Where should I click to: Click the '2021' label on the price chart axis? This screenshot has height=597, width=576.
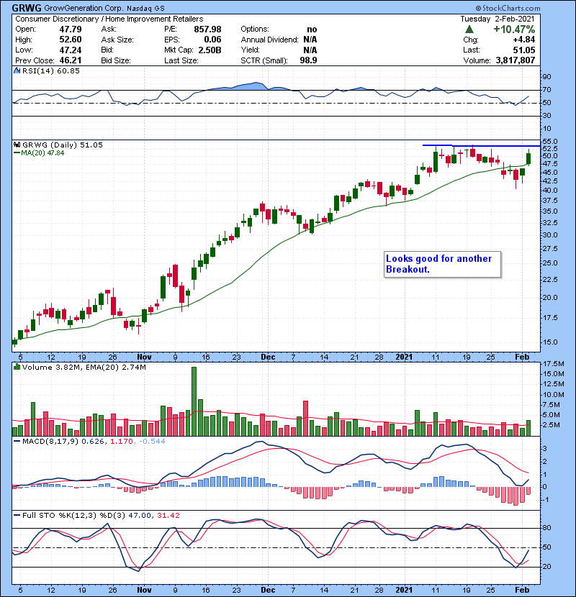coord(404,357)
